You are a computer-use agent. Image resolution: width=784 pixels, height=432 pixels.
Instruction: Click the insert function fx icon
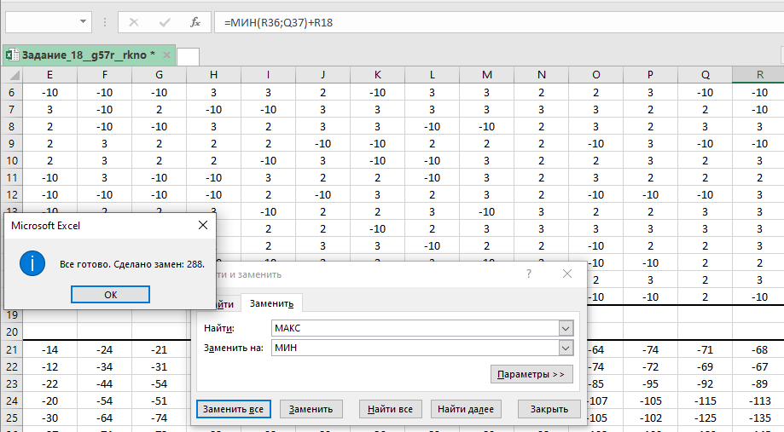(x=195, y=22)
